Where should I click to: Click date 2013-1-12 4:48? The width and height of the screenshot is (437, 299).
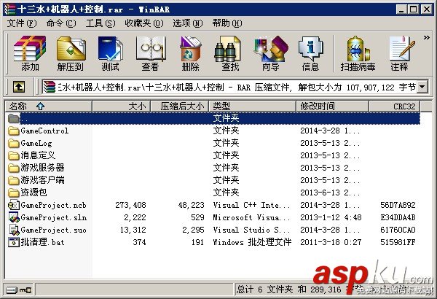331,217
